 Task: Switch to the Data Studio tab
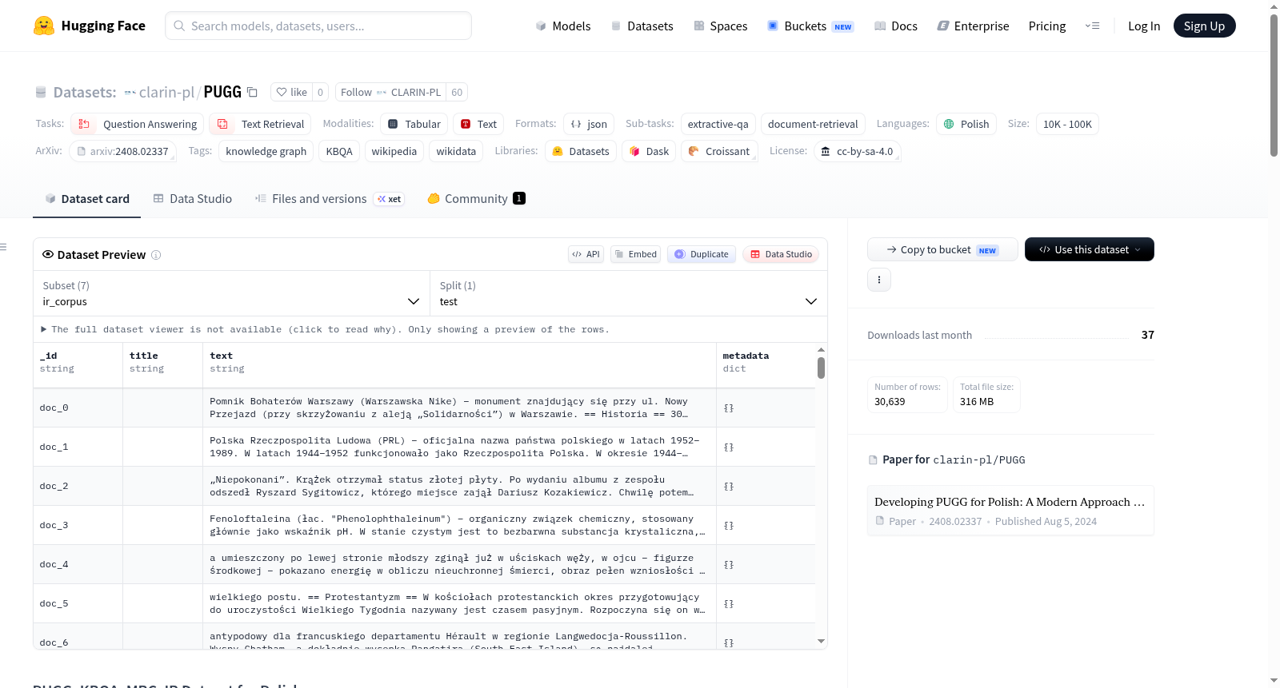pos(192,199)
